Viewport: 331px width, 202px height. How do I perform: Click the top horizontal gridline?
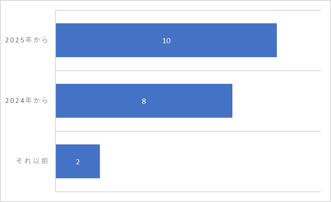(188, 10)
